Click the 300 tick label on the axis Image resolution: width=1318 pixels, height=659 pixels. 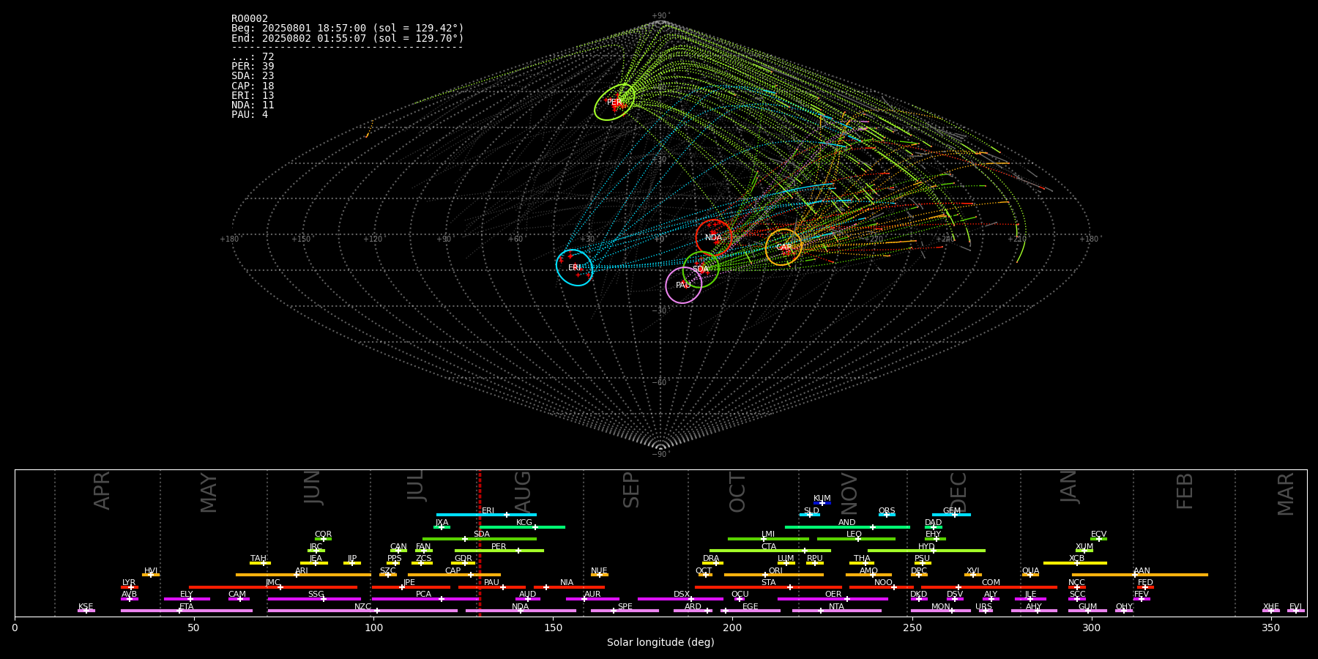tap(1091, 628)
